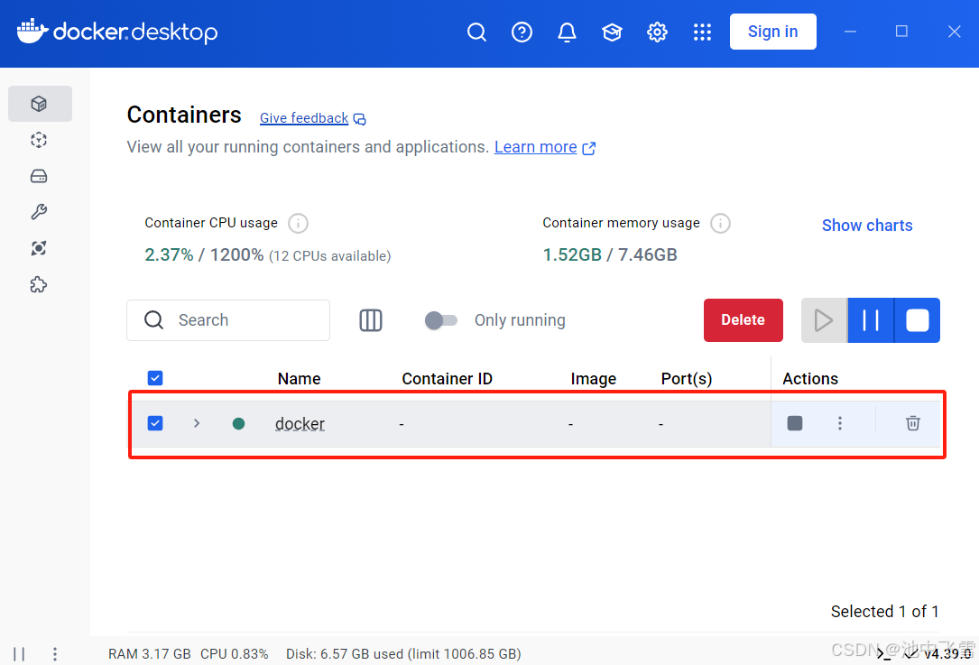The width and height of the screenshot is (979, 665).
Task: Click the bulk Pause button
Action: (871, 320)
